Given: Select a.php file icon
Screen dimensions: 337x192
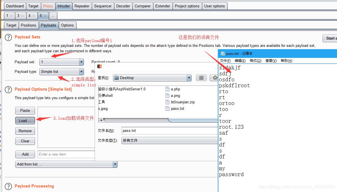Looking at the screenshot, I should tap(168, 89).
